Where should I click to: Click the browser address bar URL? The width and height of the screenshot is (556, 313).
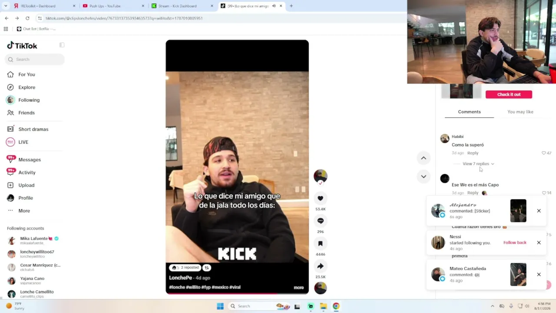click(124, 18)
